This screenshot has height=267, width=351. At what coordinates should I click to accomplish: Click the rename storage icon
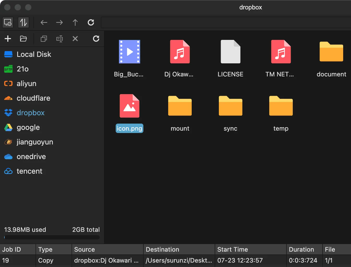pyautogui.click(x=60, y=39)
